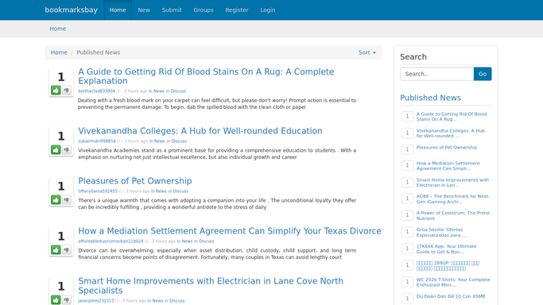The height and width of the screenshot is (305, 543).
Task: Click Discuss under Vivekanandha post
Action: pos(179,141)
